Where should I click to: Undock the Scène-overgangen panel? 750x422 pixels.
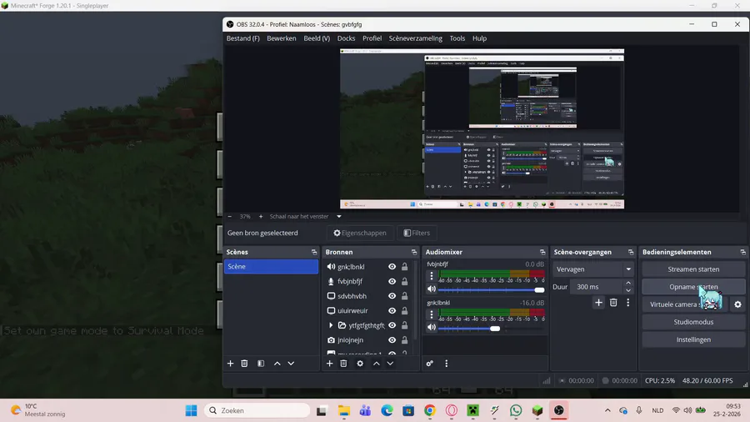point(631,252)
